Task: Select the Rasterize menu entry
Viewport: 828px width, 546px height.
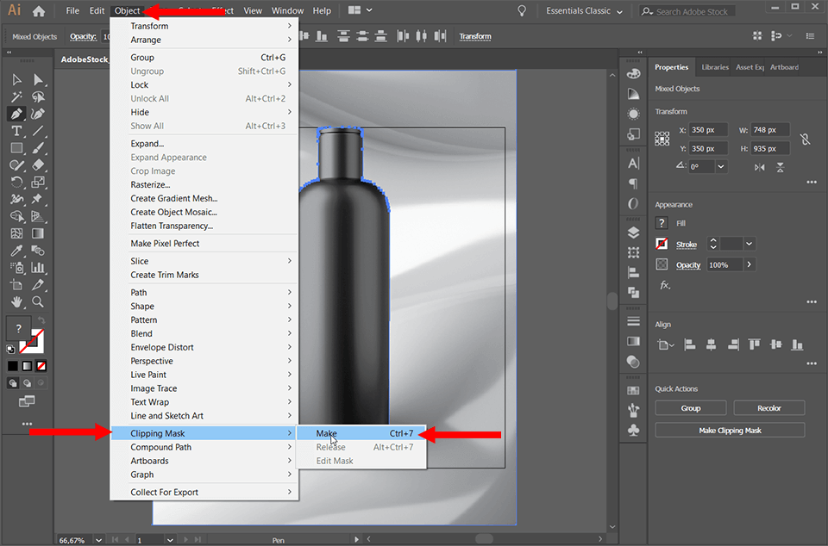Action: pyautogui.click(x=150, y=184)
